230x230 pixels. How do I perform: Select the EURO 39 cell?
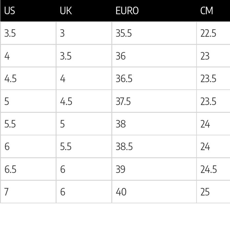pos(121,169)
